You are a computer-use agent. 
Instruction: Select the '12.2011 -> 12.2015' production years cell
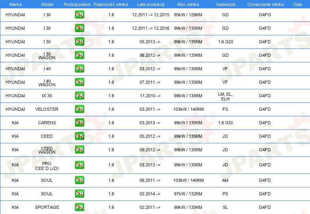click(x=151, y=15)
